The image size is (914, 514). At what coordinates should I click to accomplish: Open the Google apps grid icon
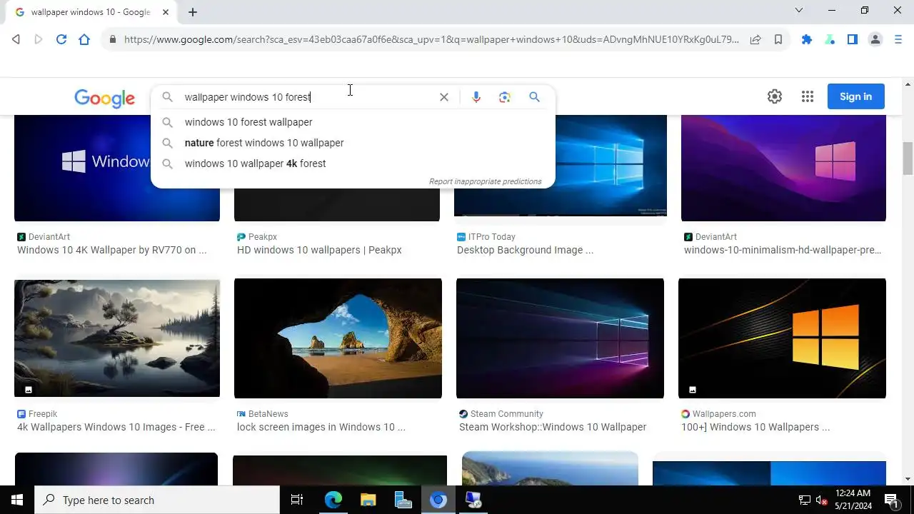(808, 96)
